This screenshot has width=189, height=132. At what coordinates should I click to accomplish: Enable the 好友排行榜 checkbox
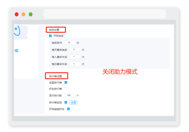point(66,89)
